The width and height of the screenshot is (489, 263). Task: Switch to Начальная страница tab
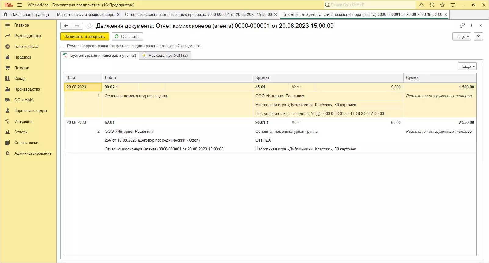tap(27, 14)
